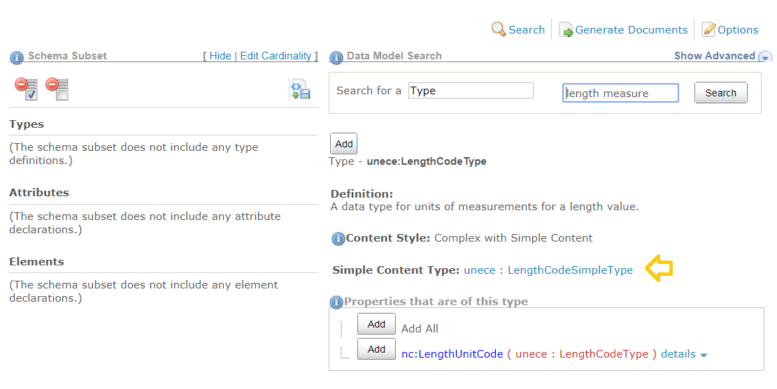Click the 'length measure' search text field
The image size is (777, 389).
[620, 93]
